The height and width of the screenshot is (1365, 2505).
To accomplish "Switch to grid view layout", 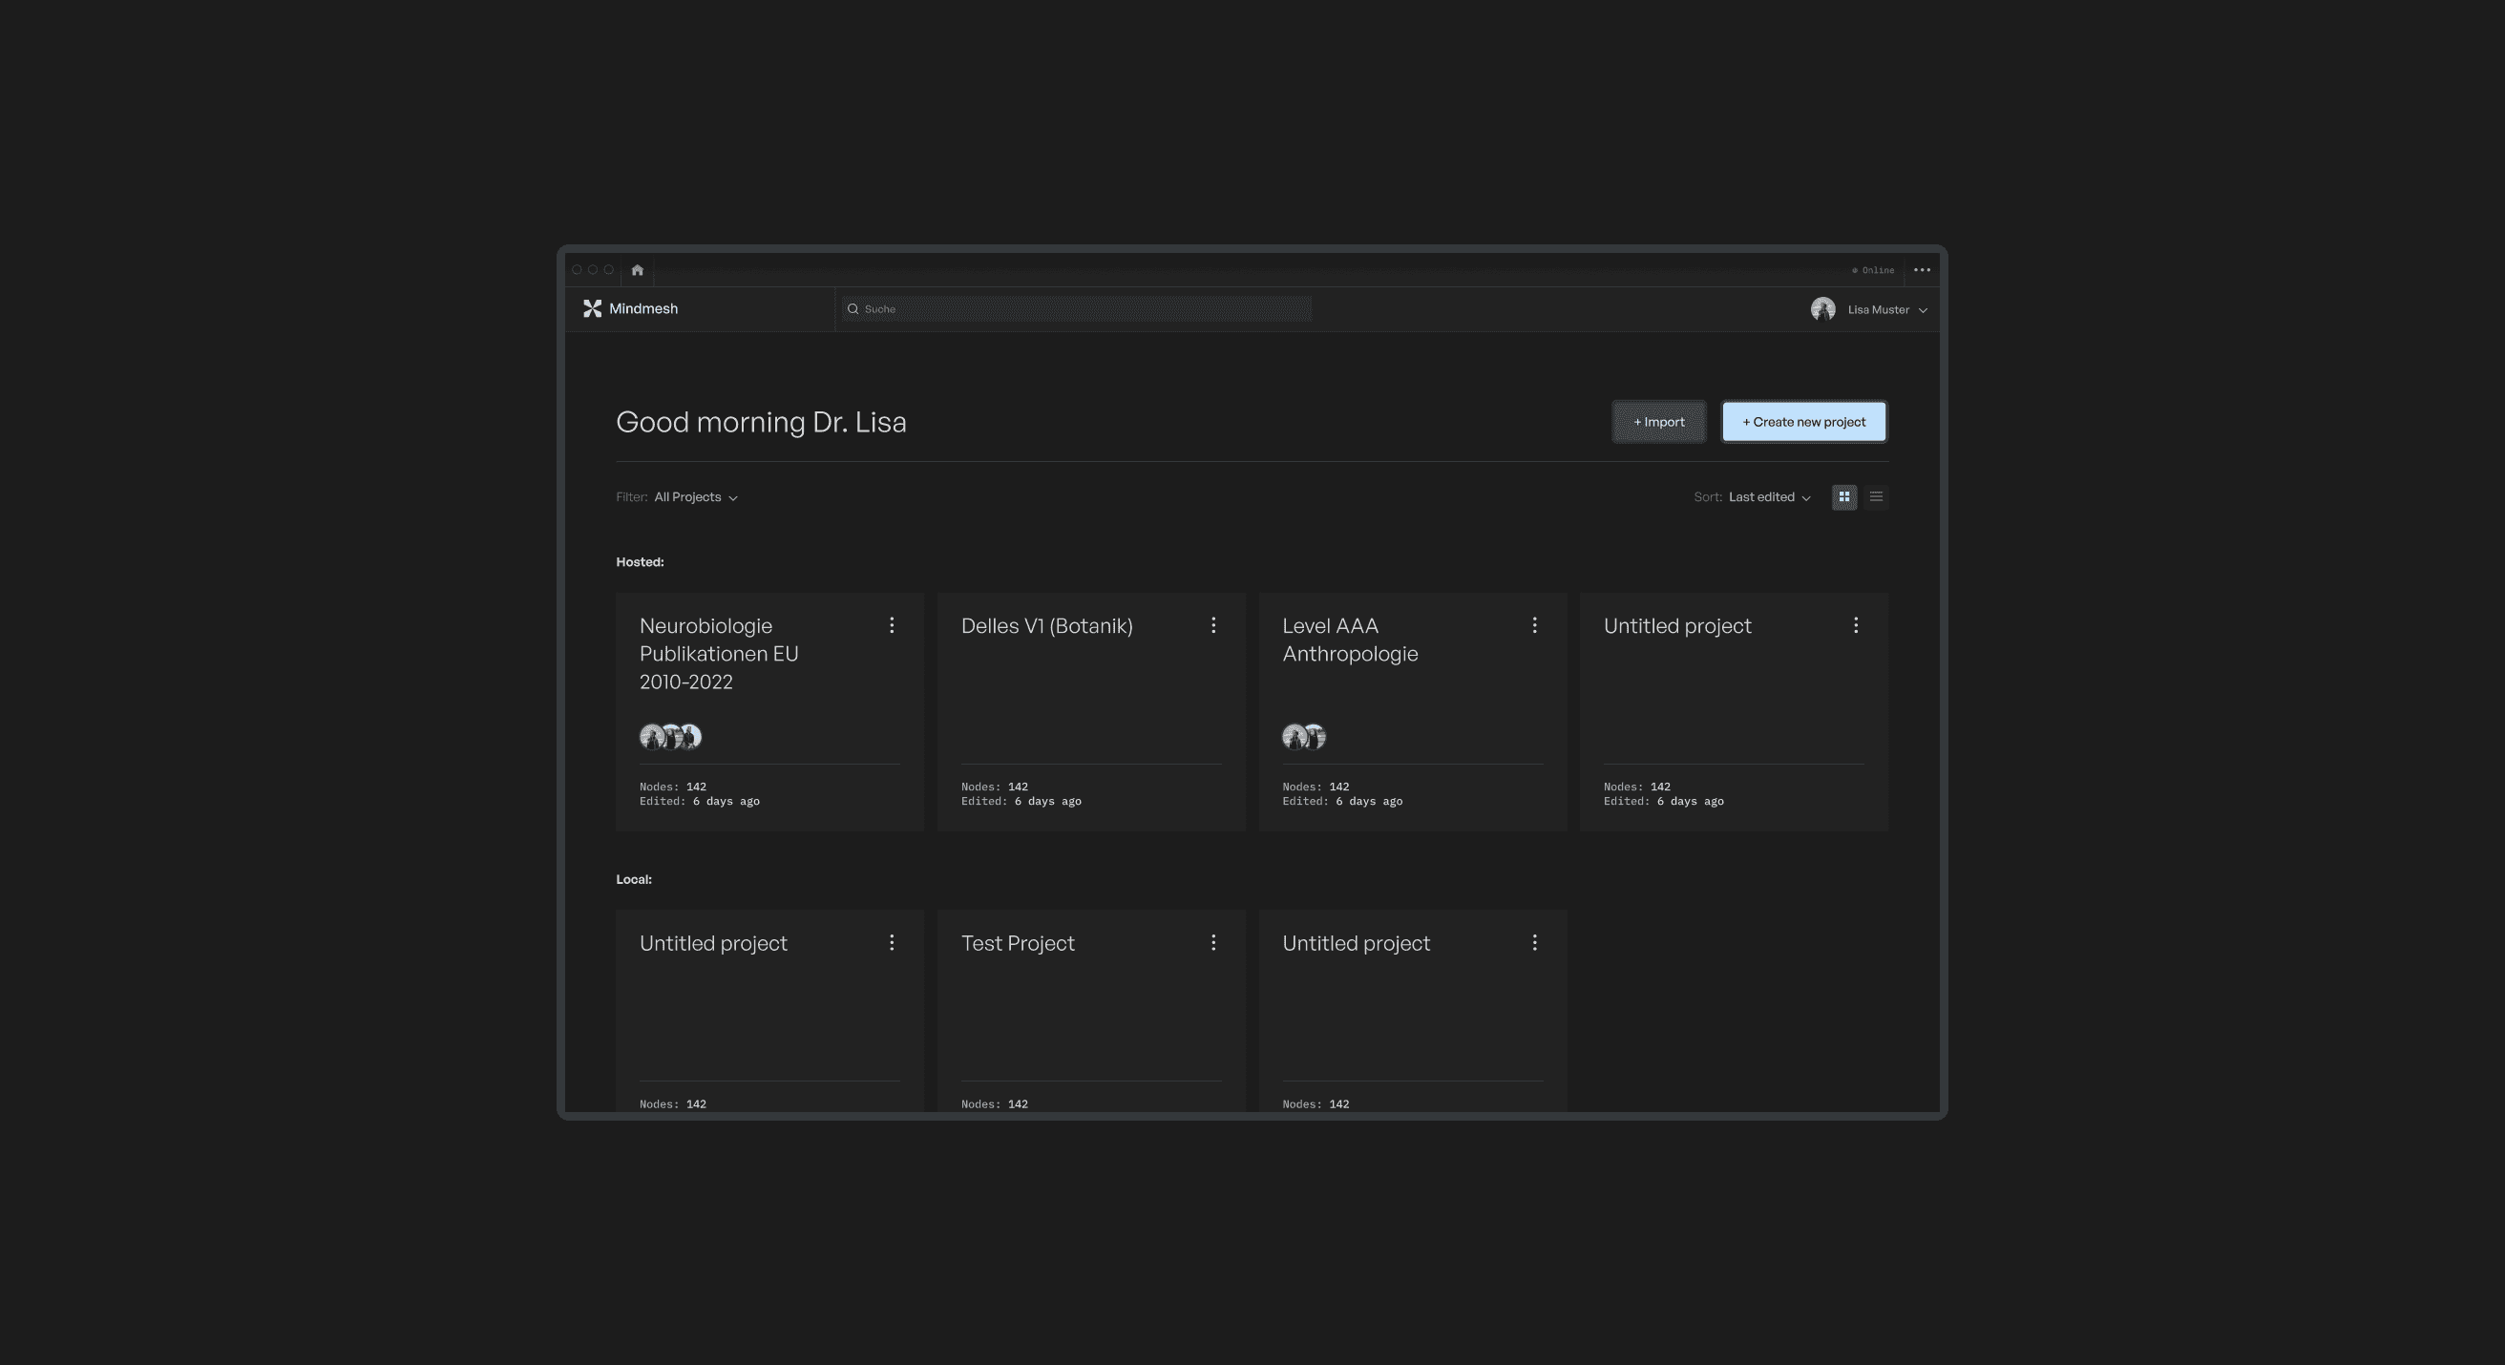I will tap(1843, 496).
